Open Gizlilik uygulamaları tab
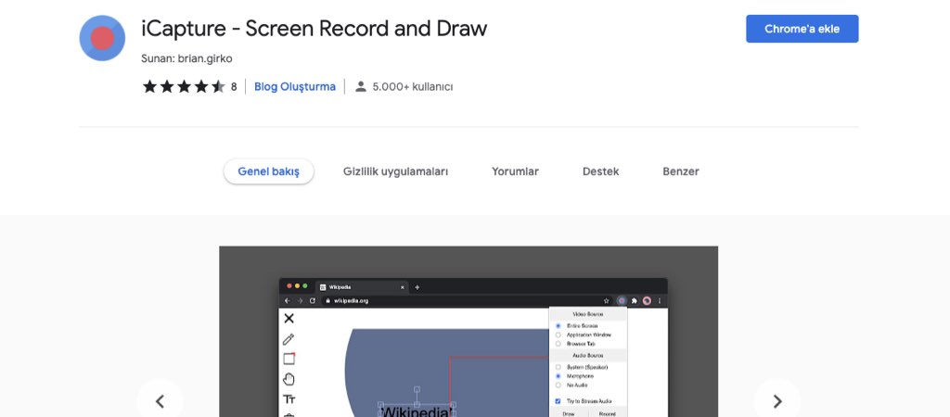 tap(395, 171)
